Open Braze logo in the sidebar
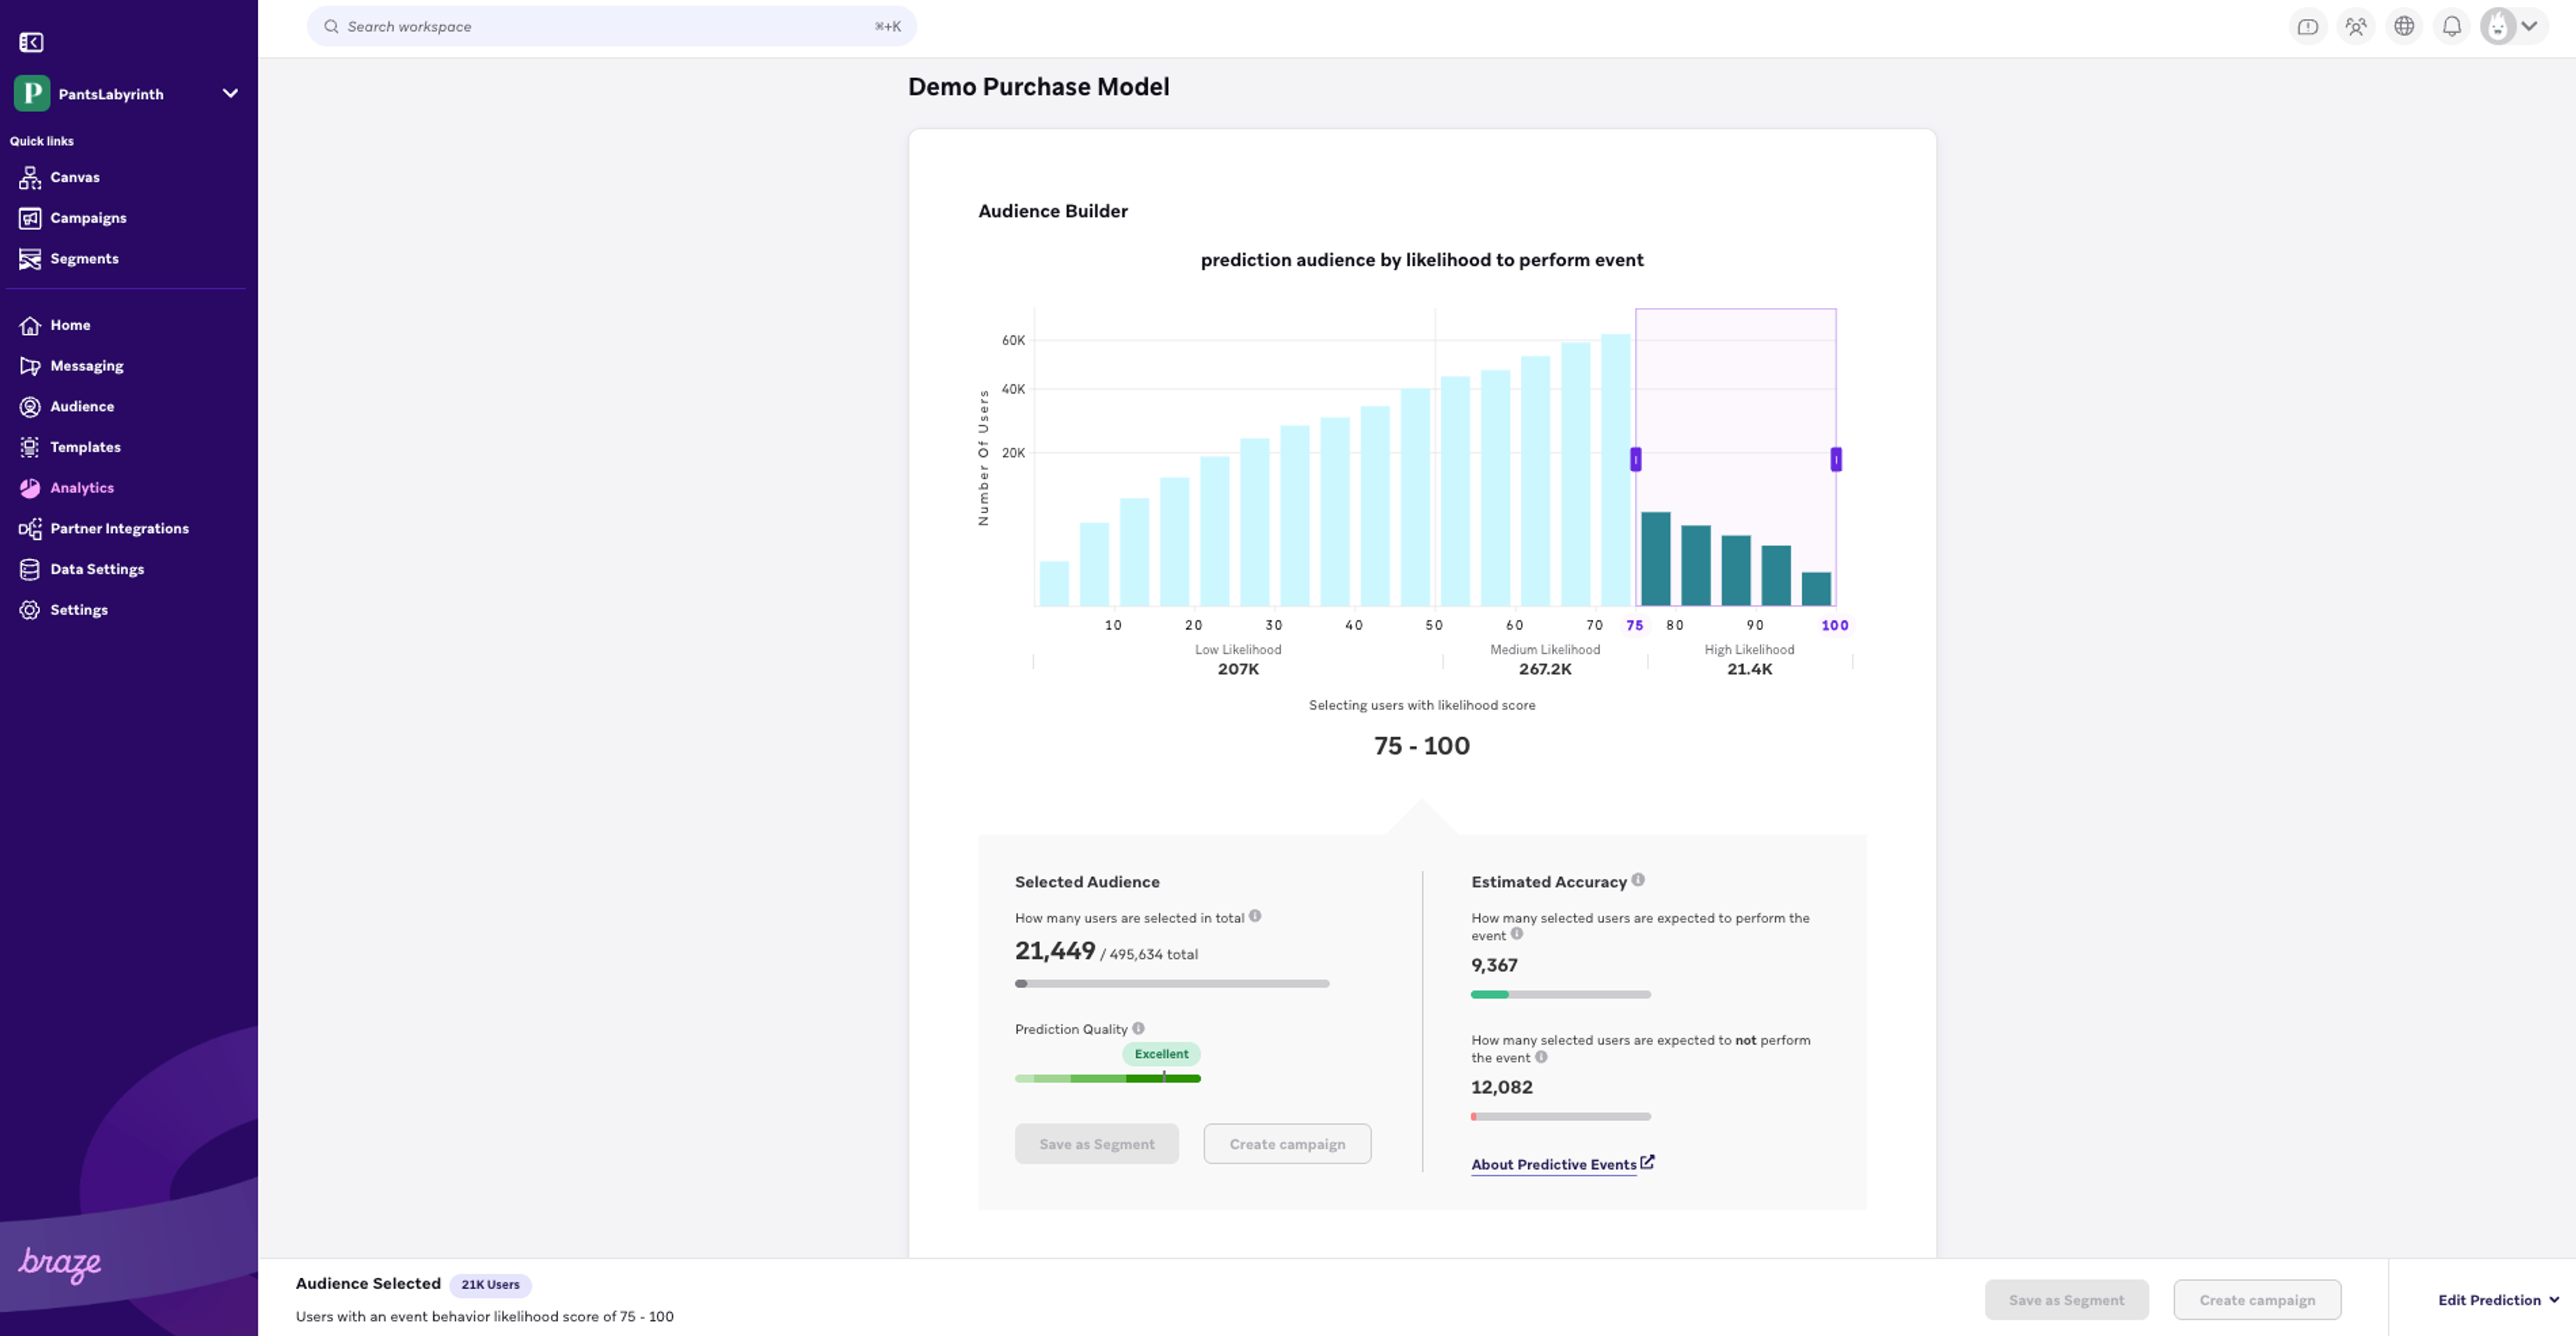 click(x=60, y=1263)
